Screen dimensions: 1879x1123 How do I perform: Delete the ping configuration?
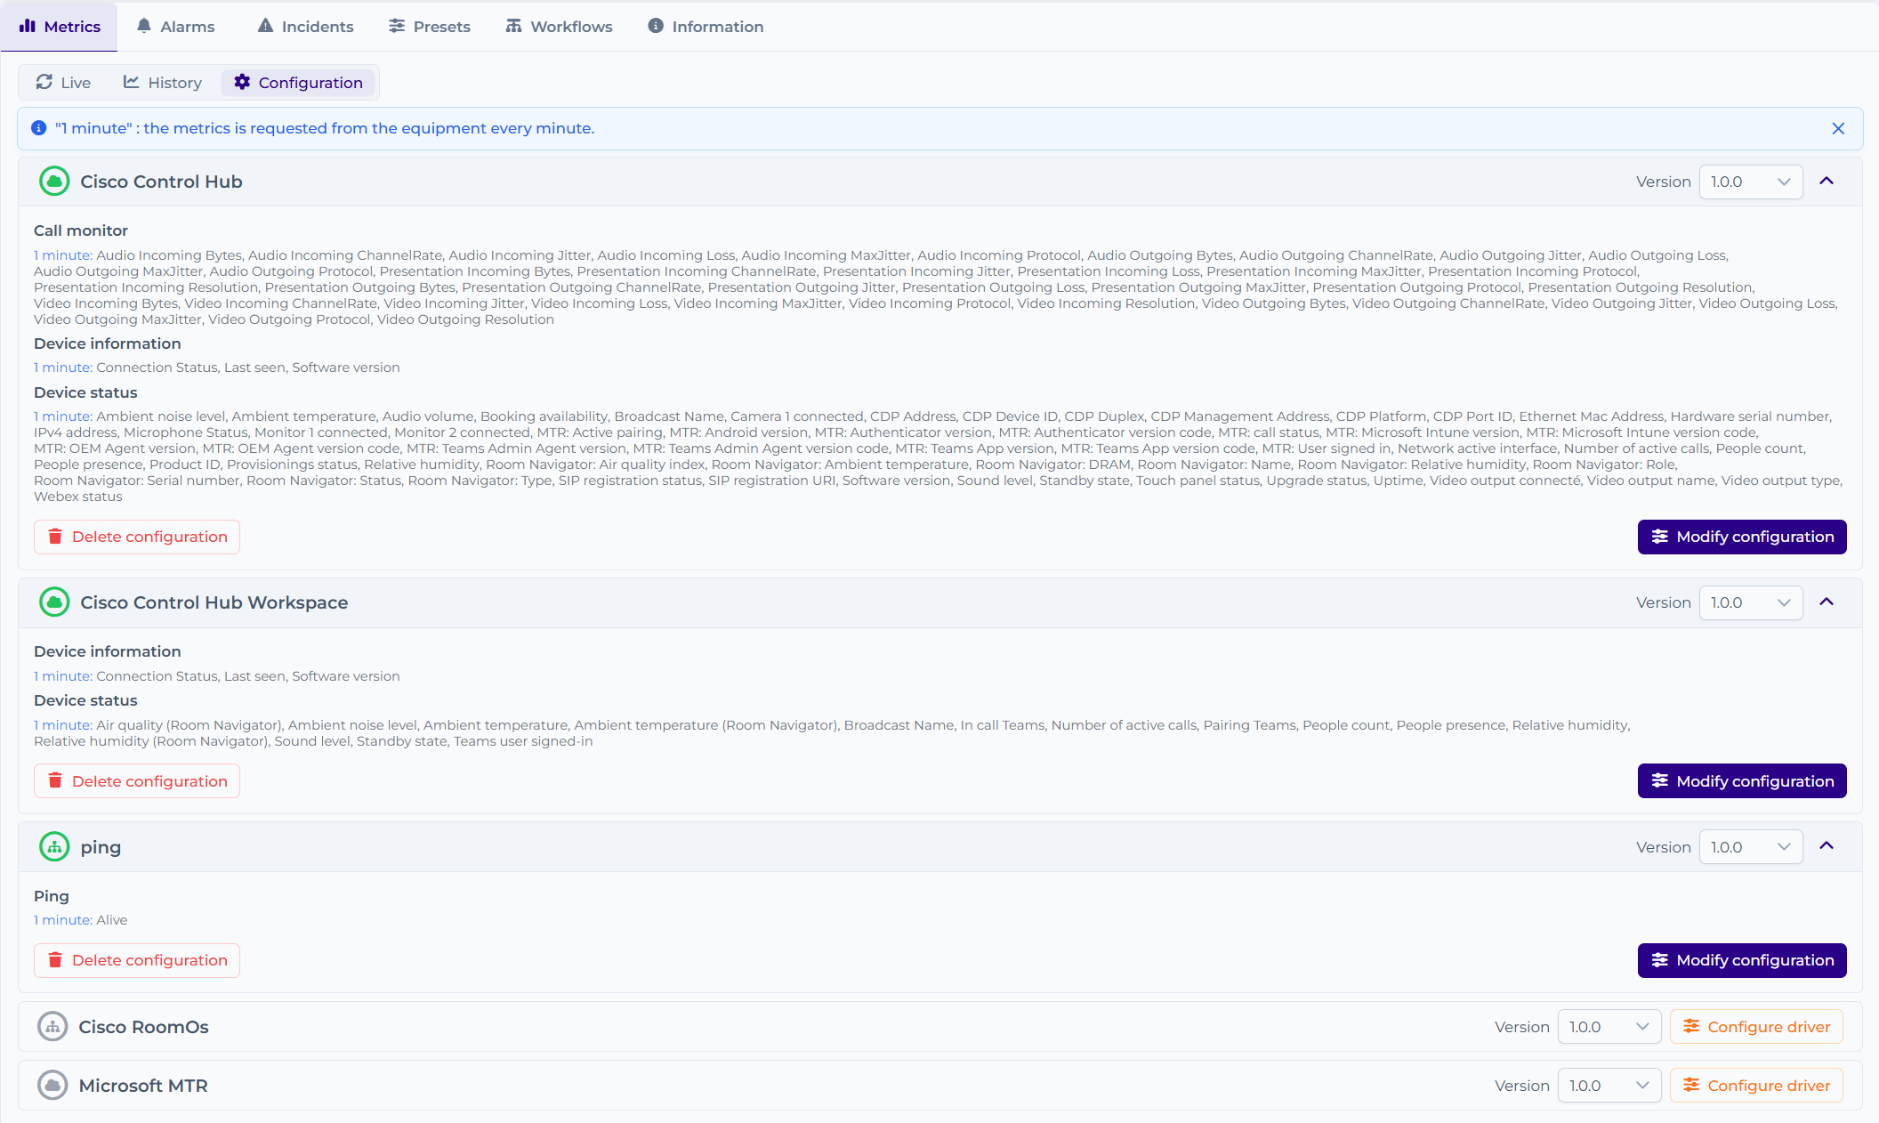pos(137,960)
